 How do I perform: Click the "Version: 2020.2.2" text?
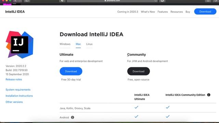coord(16,66)
